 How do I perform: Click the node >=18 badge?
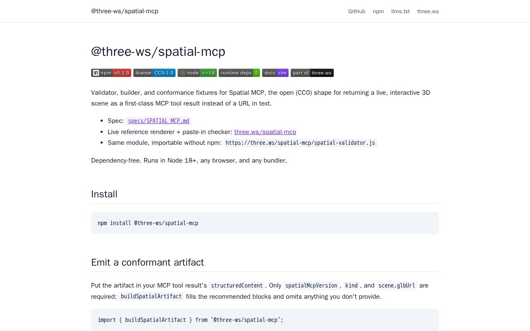coord(197,73)
